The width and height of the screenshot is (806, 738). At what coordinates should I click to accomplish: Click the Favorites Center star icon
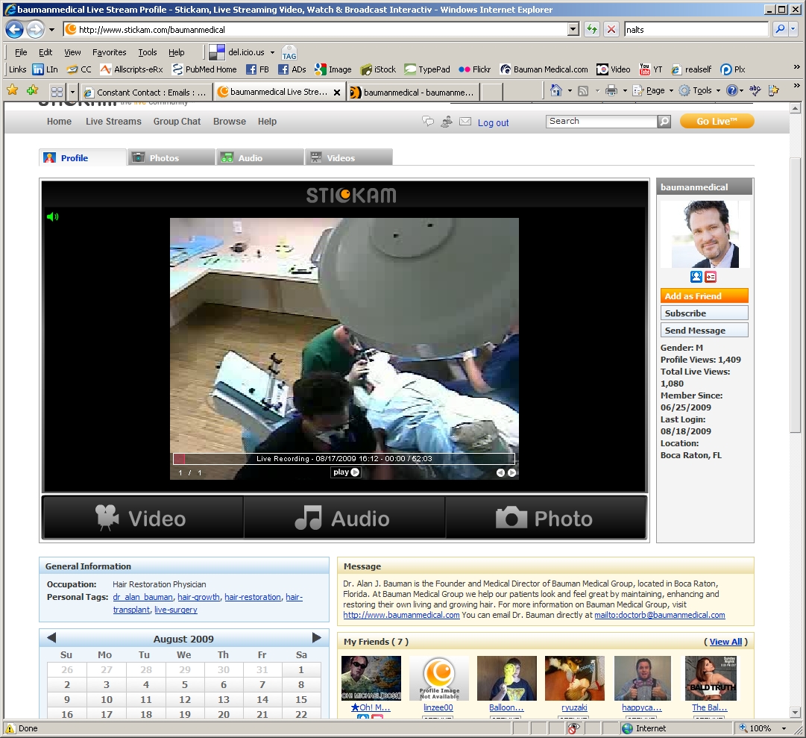[13, 90]
